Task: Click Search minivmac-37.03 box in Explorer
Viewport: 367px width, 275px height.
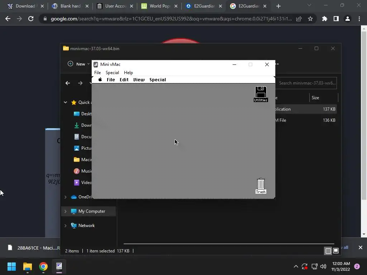Action: [306, 83]
